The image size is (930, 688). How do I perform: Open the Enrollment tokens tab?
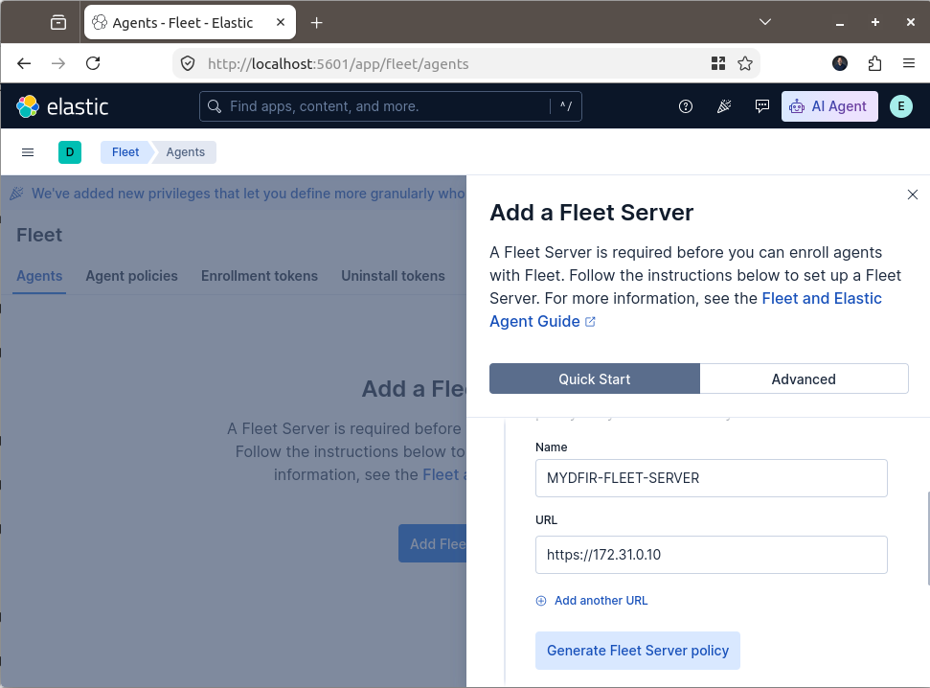pos(260,276)
